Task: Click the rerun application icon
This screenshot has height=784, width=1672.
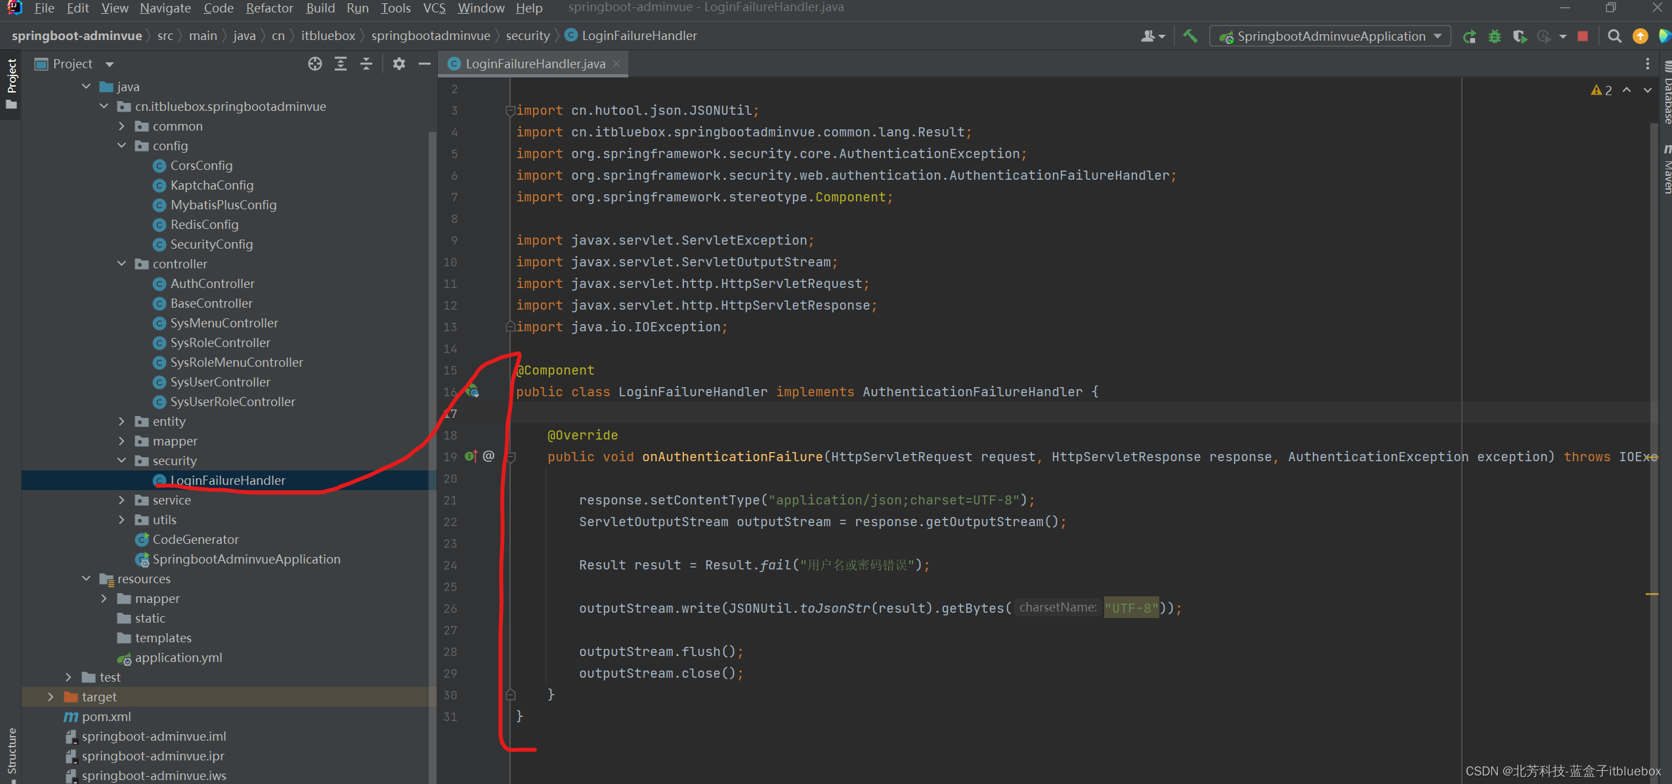Action: [x=1469, y=36]
